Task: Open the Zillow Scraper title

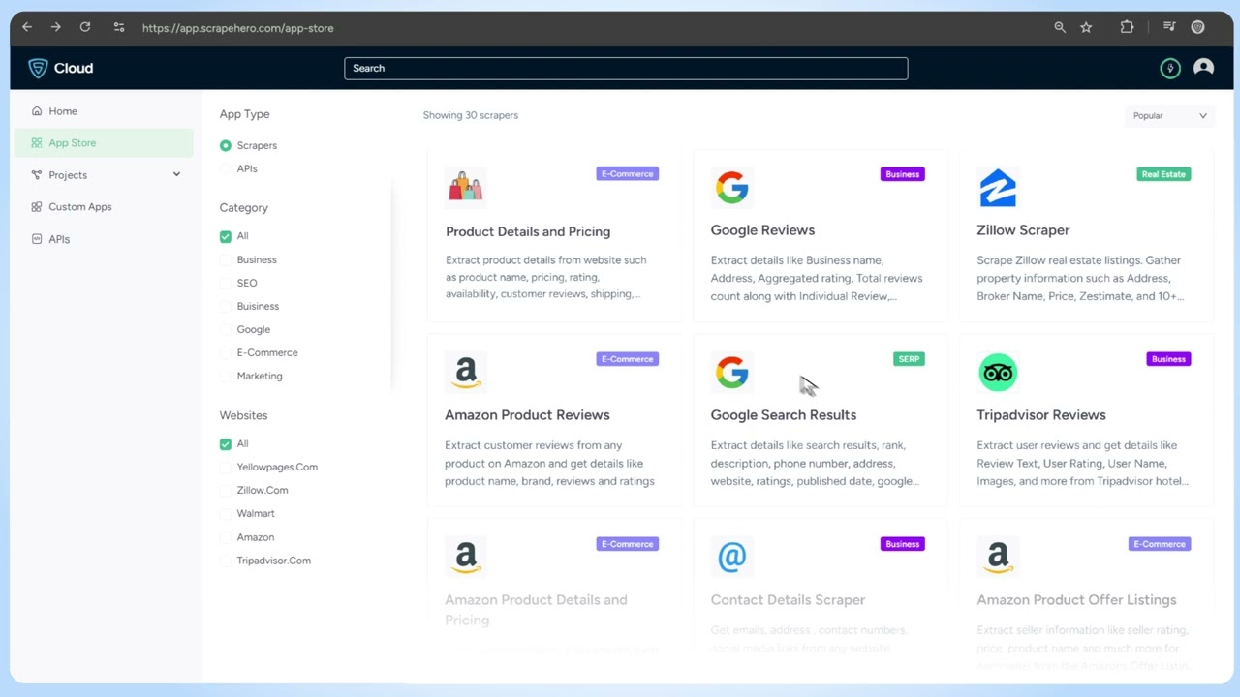Action: (1023, 230)
